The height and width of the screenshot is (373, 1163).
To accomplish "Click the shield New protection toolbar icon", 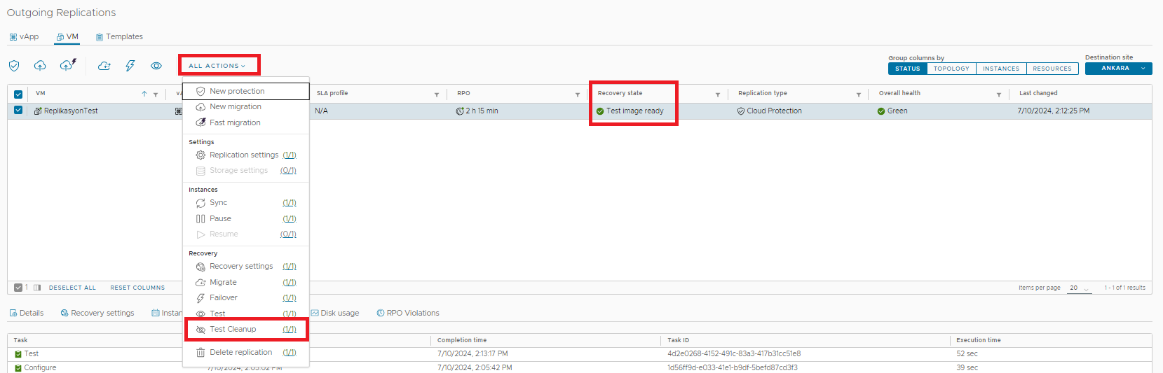I will 14,66.
